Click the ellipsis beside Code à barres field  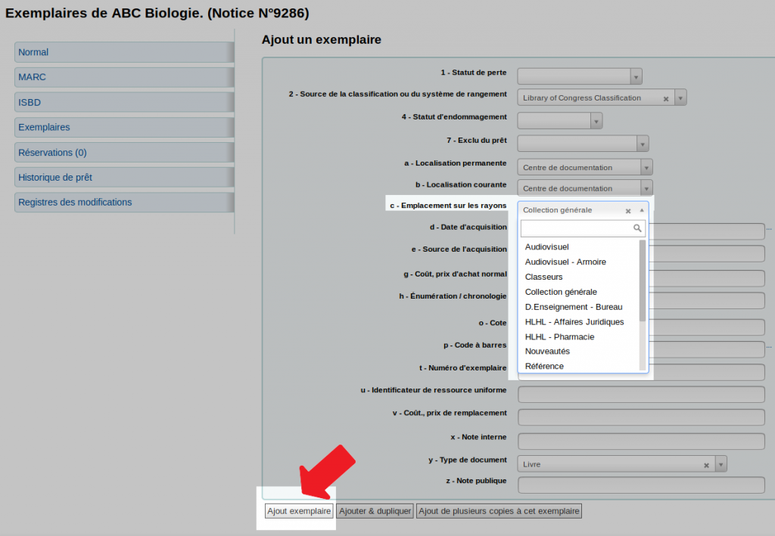769,348
